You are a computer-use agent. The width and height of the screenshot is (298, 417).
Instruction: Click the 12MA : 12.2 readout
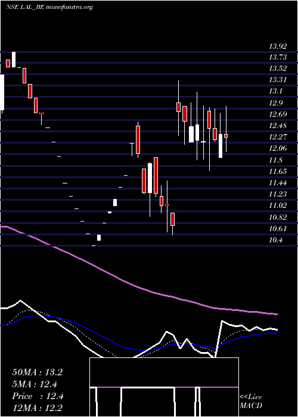pos(38,408)
